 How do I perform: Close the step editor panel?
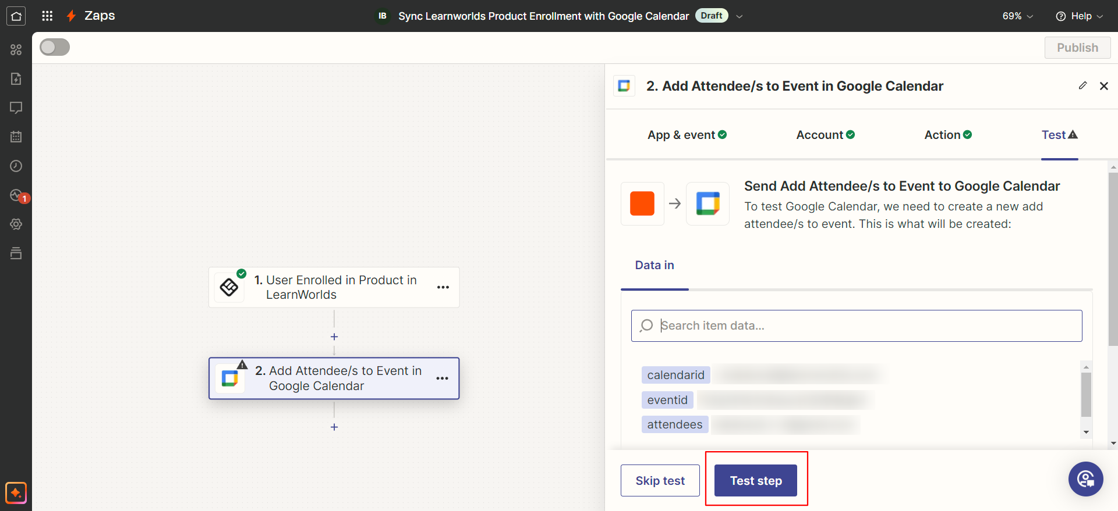coord(1103,86)
